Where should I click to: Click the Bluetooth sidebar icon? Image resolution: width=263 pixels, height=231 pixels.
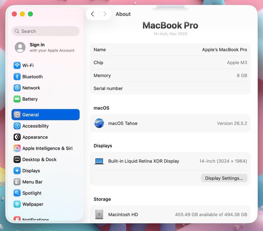[x=17, y=77]
